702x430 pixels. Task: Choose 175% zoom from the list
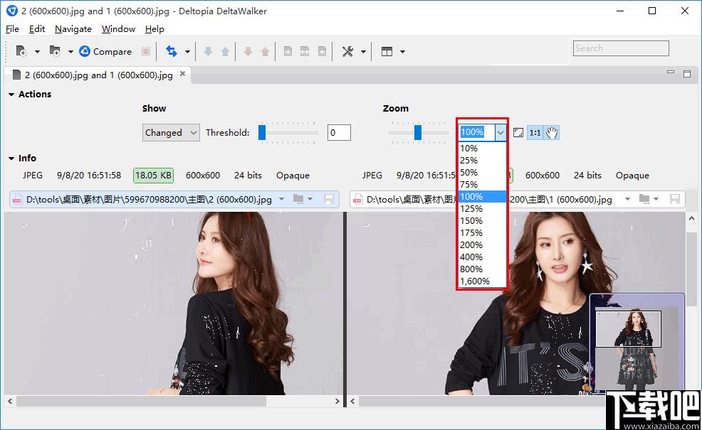pyautogui.click(x=482, y=233)
